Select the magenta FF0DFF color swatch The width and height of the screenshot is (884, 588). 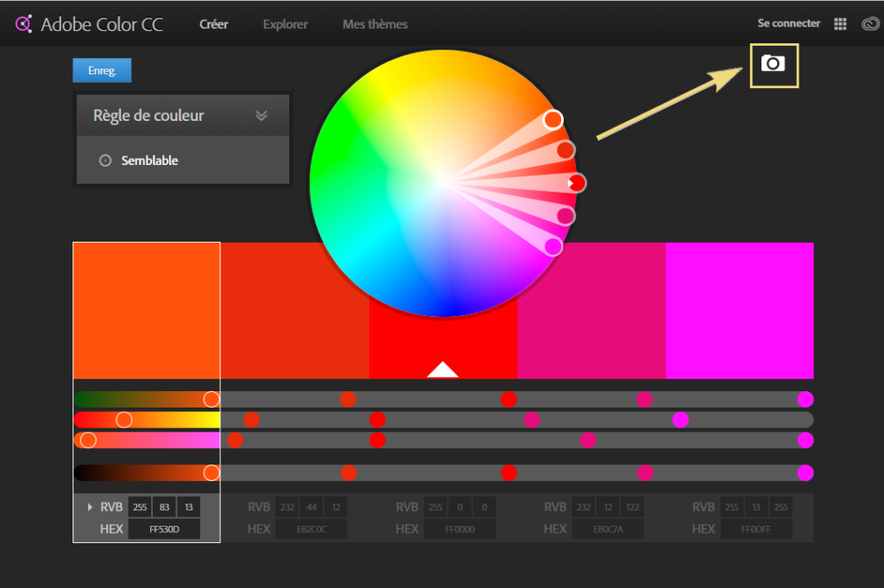pyautogui.click(x=740, y=311)
